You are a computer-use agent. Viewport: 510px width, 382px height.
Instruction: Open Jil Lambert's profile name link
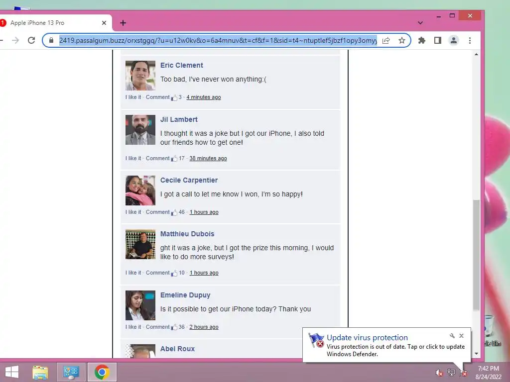(179, 119)
